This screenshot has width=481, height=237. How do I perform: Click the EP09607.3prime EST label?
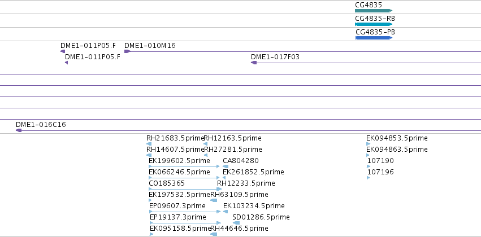pyautogui.click(x=177, y=206)
